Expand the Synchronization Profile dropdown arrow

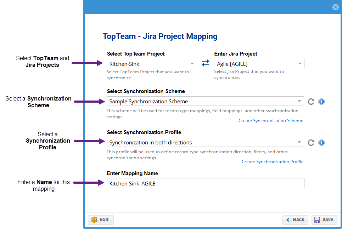(x=299, y=142)
